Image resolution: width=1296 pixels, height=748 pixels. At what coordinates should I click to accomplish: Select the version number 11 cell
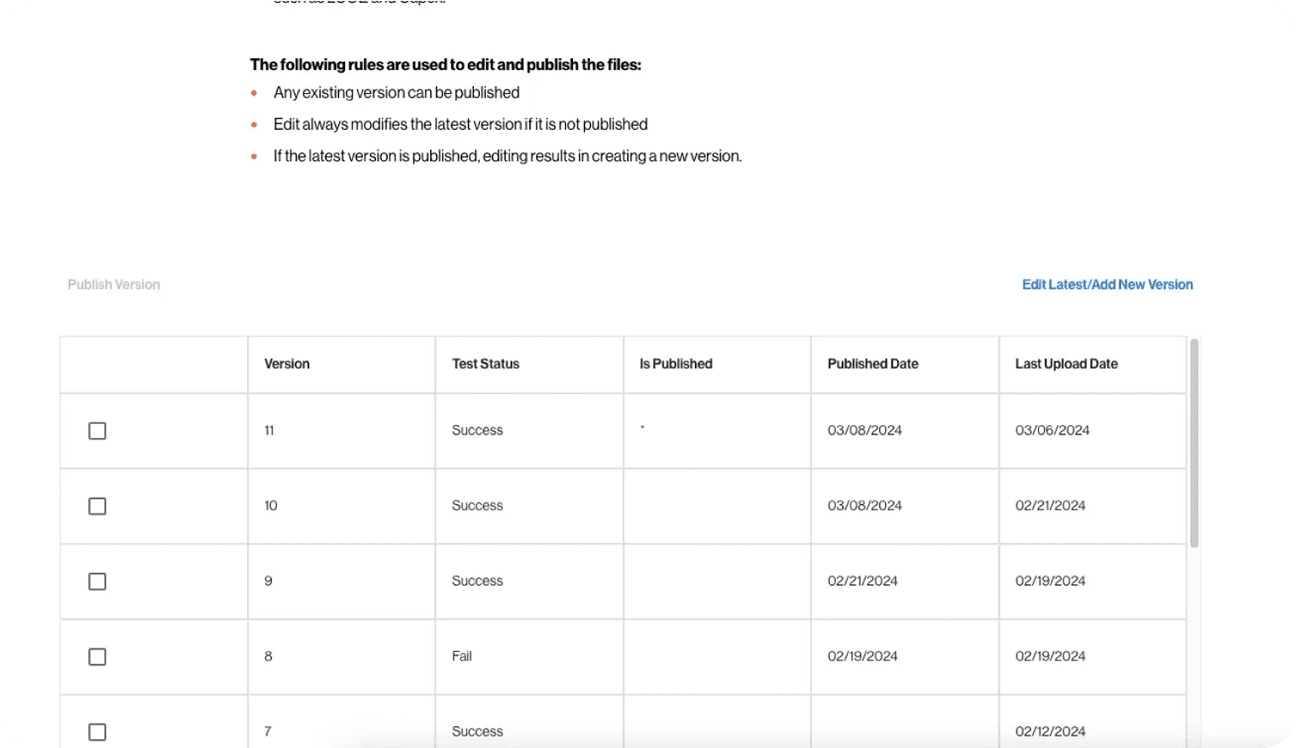coord(269,430)
